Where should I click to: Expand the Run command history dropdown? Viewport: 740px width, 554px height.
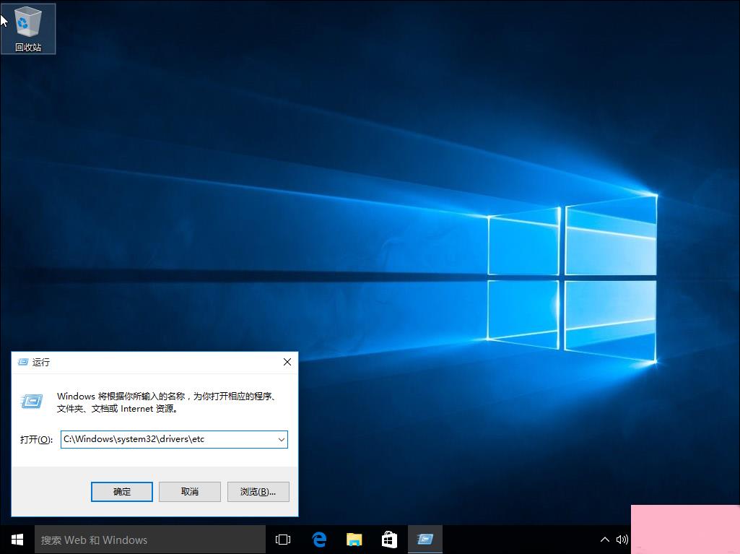[x=282, y=439]
